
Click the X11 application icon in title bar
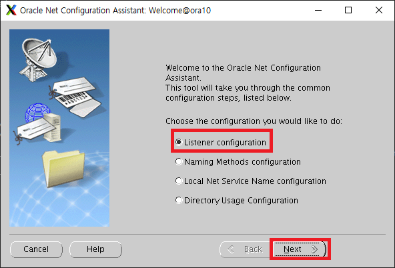pos(11,10)
